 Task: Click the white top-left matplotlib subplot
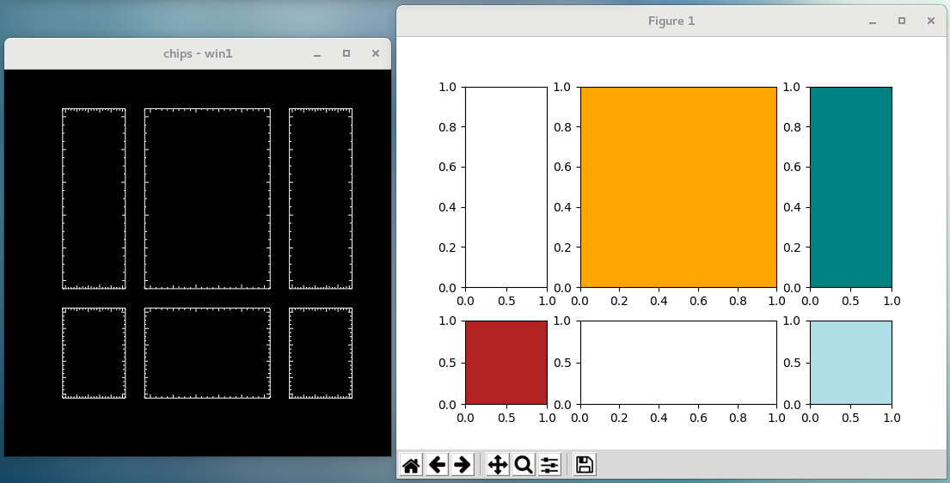506,186
